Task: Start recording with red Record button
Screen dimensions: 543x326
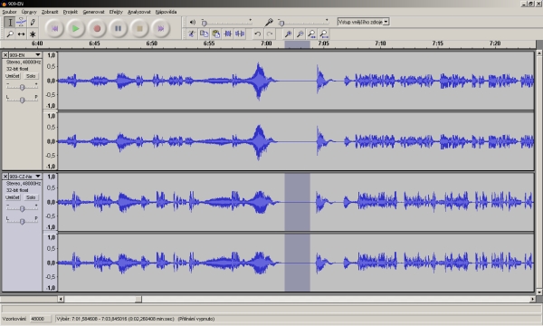Action: tap(97, 28)
